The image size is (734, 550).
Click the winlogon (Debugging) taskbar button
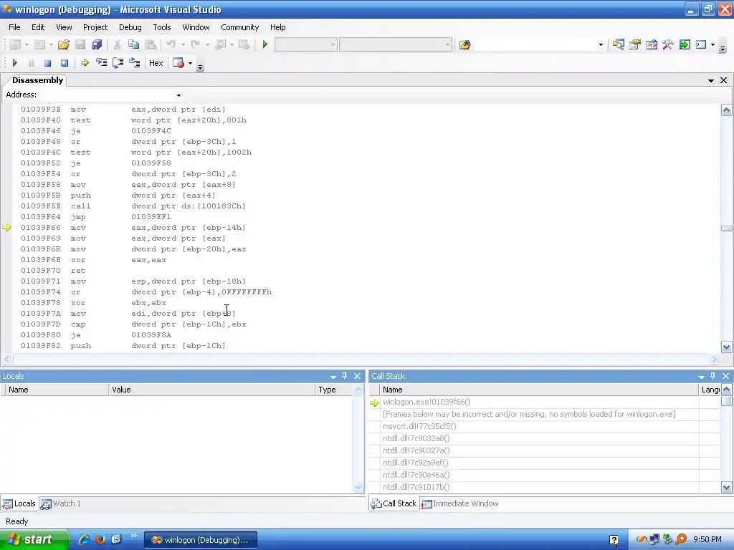[201, 540]
